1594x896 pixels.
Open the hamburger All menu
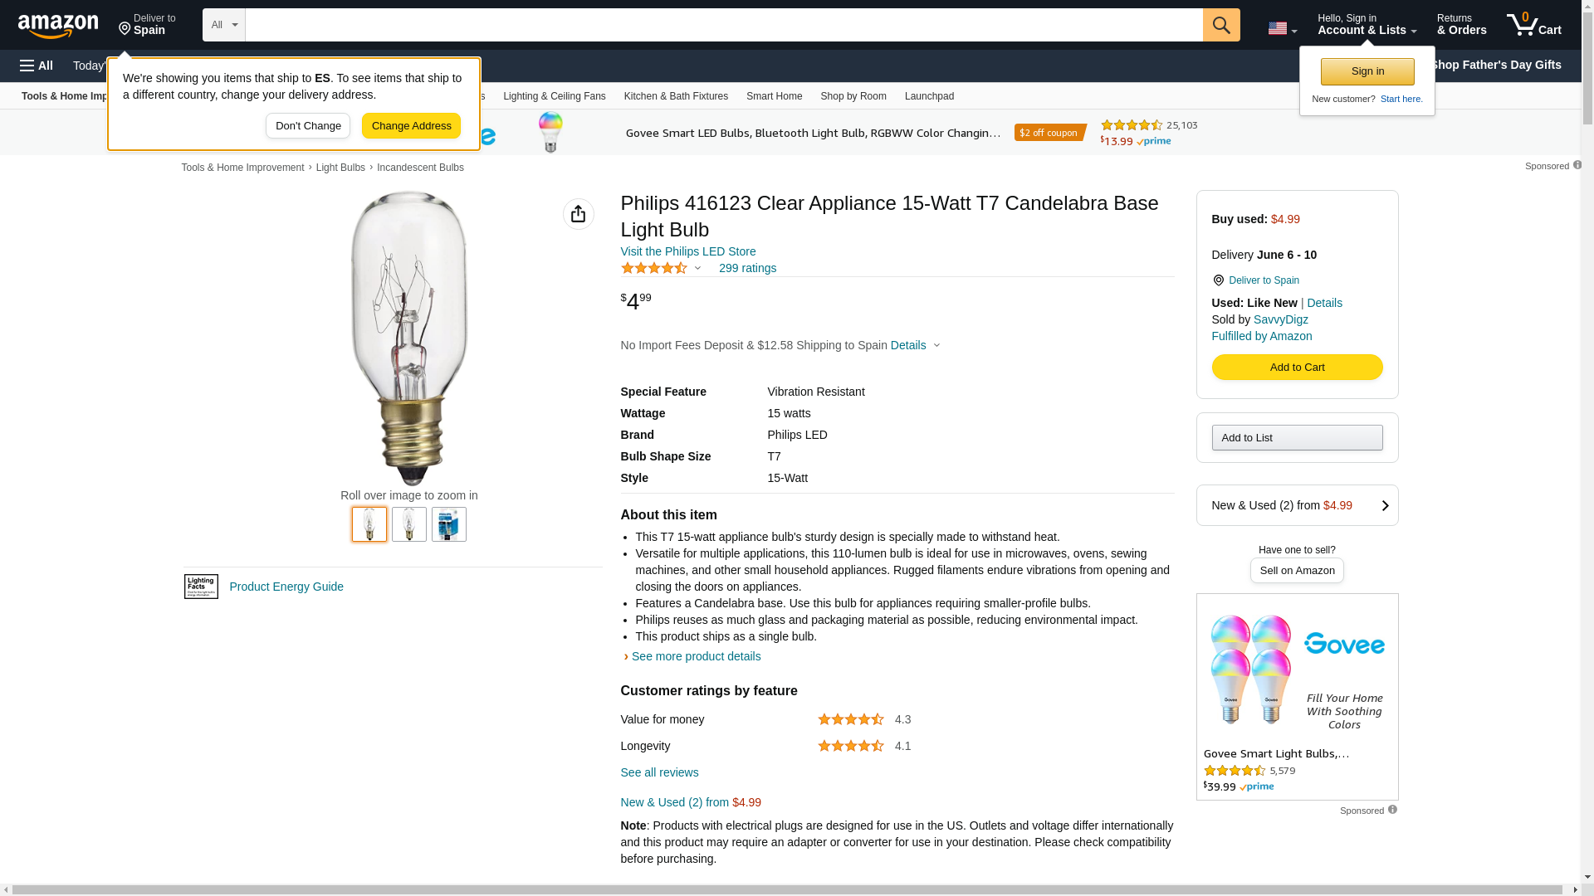(x=37, y=66)
